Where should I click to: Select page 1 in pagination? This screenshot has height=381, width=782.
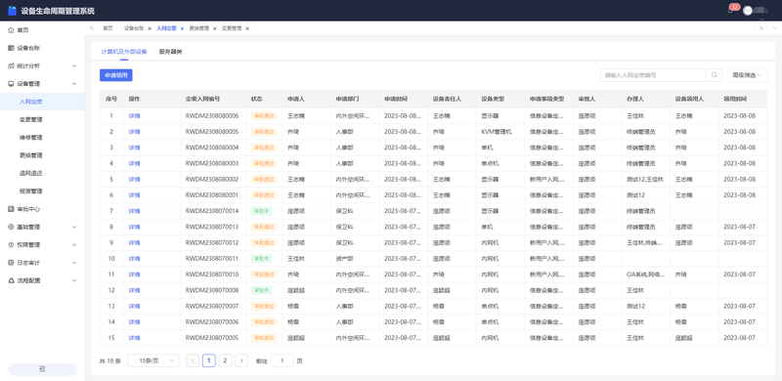209,360
